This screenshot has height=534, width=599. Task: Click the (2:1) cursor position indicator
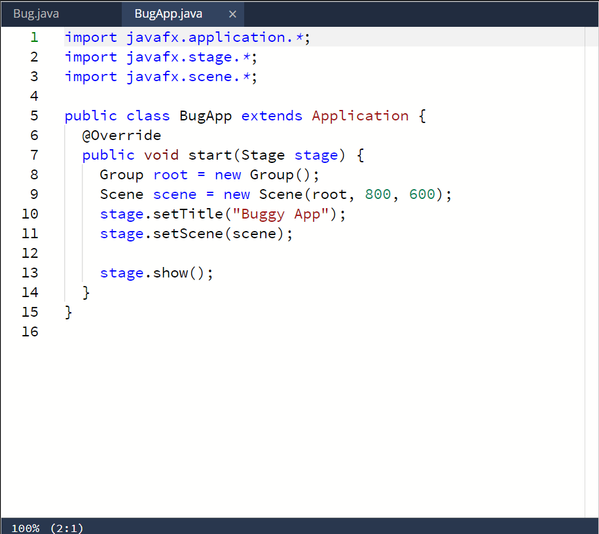pyautogui.click(x=65, y=528)
